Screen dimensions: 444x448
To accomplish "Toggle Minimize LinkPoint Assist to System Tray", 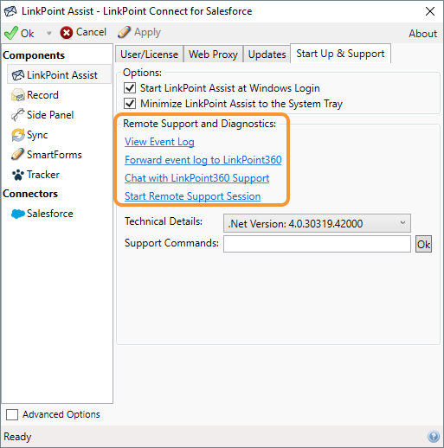I will (x=130, y=103).
